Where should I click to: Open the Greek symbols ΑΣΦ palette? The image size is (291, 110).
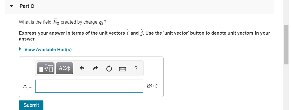tap(64, 68)
